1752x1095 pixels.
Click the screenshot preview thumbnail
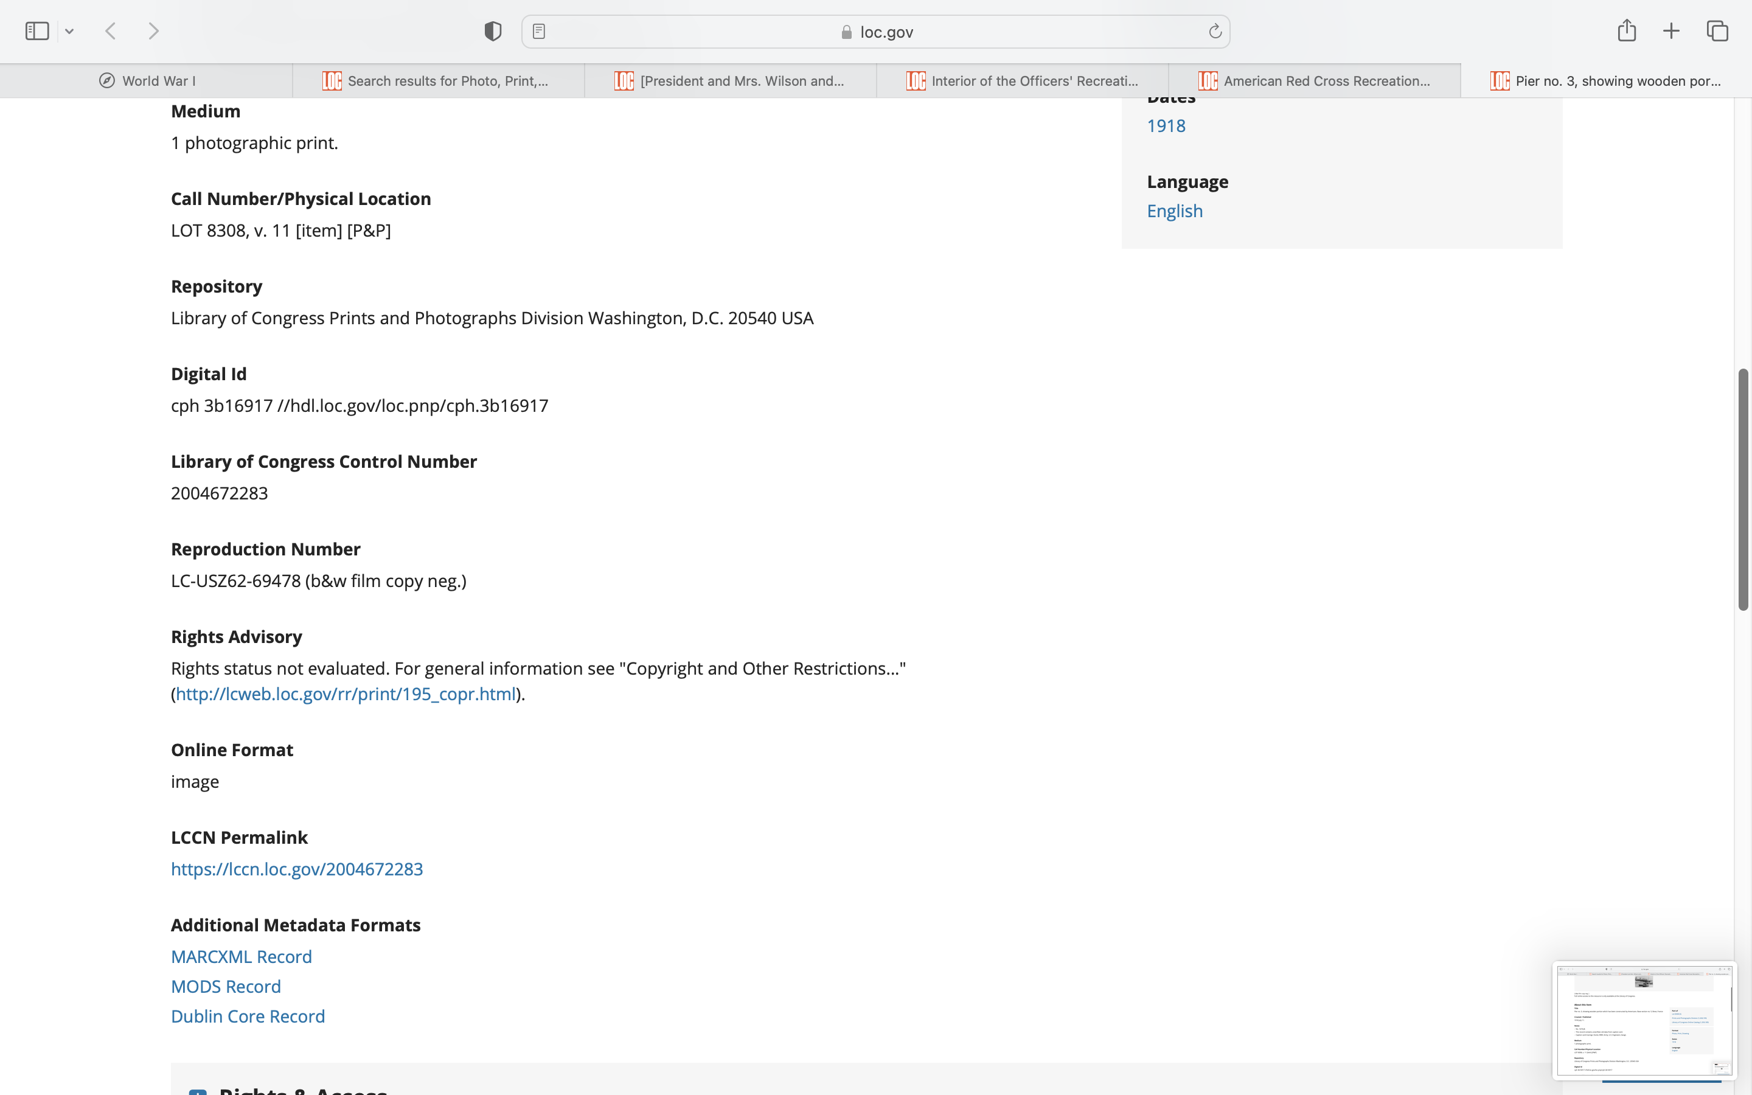pyautogui.click(x=1643, y=1020)
